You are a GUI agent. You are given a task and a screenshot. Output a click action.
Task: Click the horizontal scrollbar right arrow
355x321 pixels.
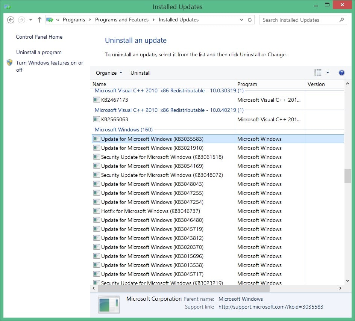pos(340,288)
